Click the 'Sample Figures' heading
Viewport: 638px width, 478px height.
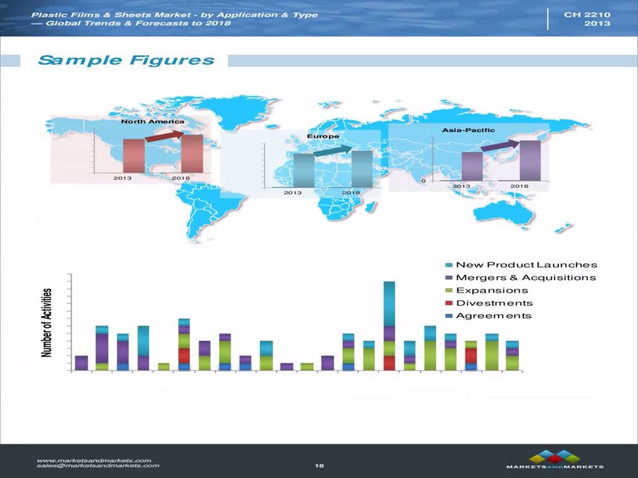click(x=126, y=60)
